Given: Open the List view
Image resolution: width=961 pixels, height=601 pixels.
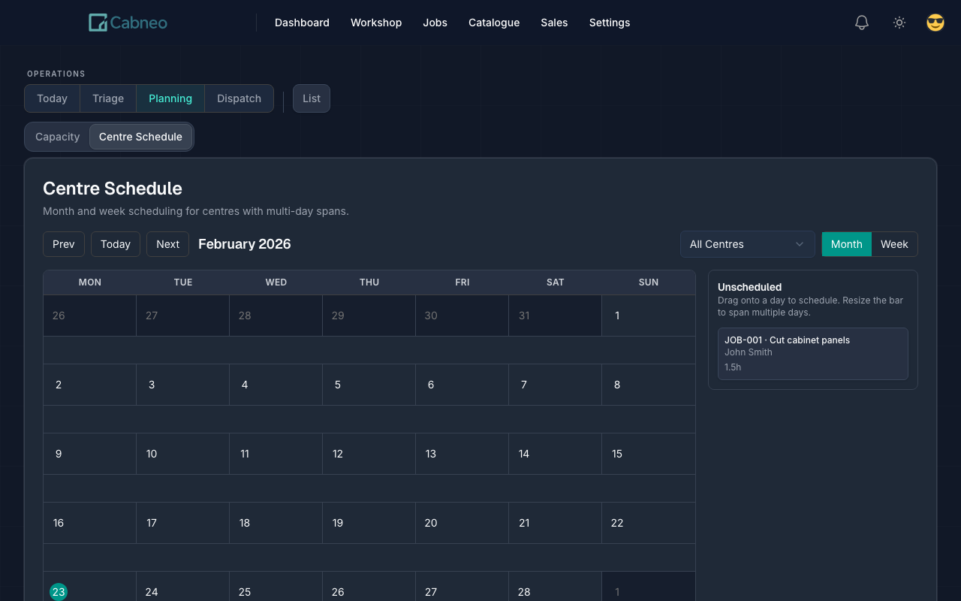Looking at the screenshot, I should click(x=311, y=98).
